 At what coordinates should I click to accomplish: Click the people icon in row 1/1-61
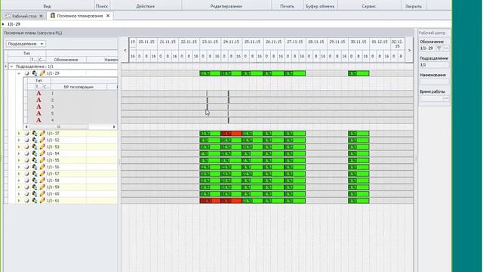tap(35, 200)
